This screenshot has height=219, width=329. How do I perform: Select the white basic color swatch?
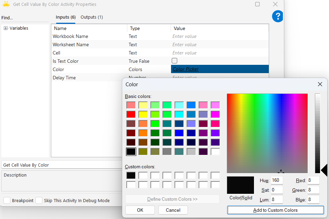coord(215,151)
